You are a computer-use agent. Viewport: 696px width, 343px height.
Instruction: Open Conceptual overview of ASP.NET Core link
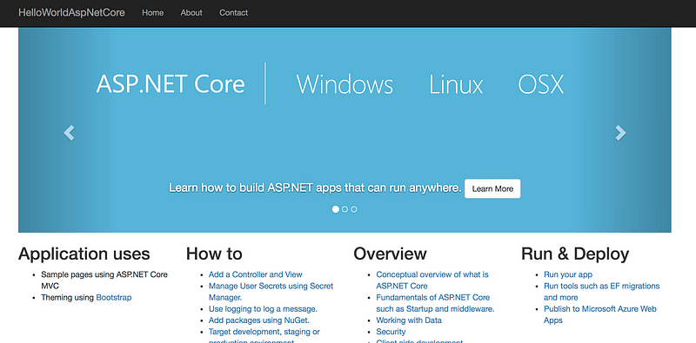(x=432, y=280)
